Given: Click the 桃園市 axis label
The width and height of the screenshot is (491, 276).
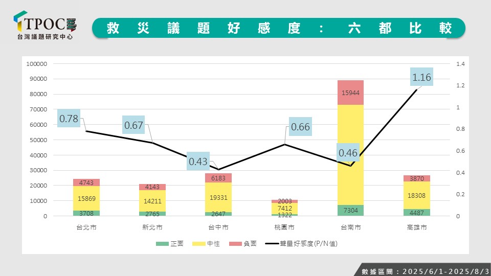Looking at the screenshot, I should [x=284, y=227].
